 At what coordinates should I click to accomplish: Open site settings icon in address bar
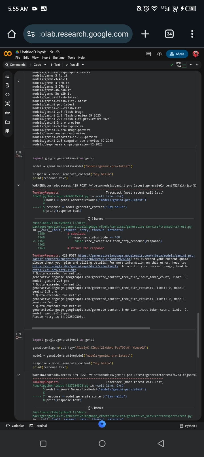[x=31, y=34]
